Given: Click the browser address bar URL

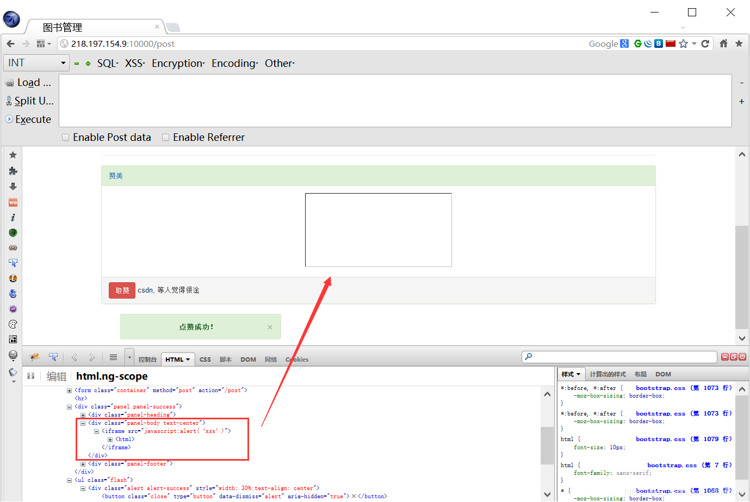Looking at the screenshot, I should coord(123,44).
